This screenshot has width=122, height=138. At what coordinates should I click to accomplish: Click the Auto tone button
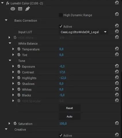(x=70, y=117)
